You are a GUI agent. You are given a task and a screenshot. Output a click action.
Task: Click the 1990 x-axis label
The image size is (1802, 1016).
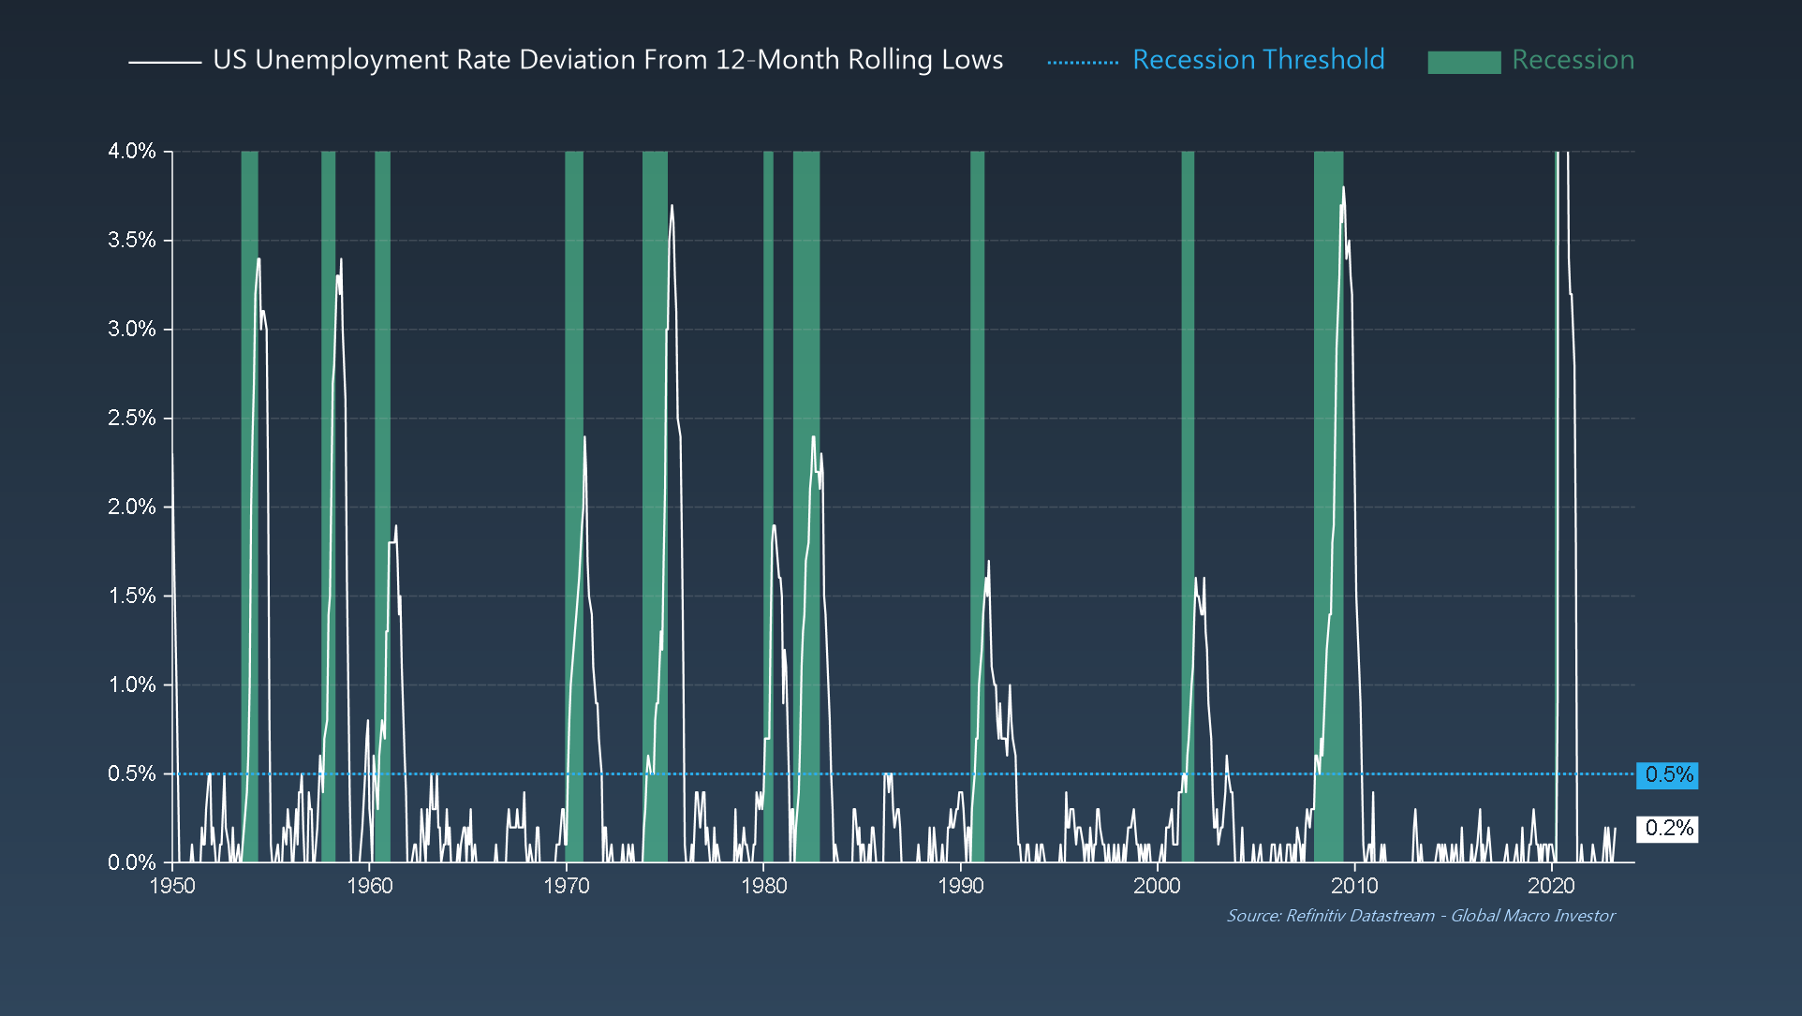(x=961, y=886)
